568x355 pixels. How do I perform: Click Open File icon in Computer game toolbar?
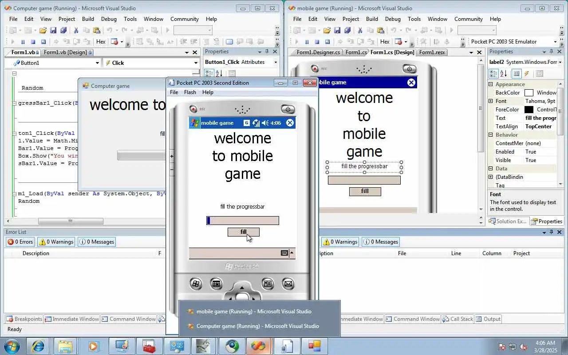pyautogui.click(x=43, y=30)
